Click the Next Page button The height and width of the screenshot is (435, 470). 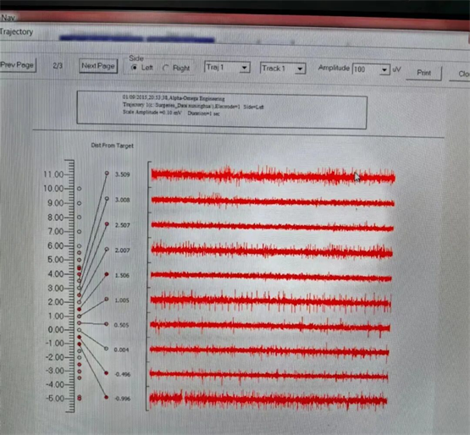point(98,66)
